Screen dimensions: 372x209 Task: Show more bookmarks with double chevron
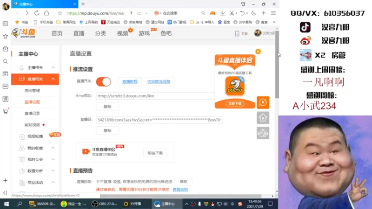point(274,22)
